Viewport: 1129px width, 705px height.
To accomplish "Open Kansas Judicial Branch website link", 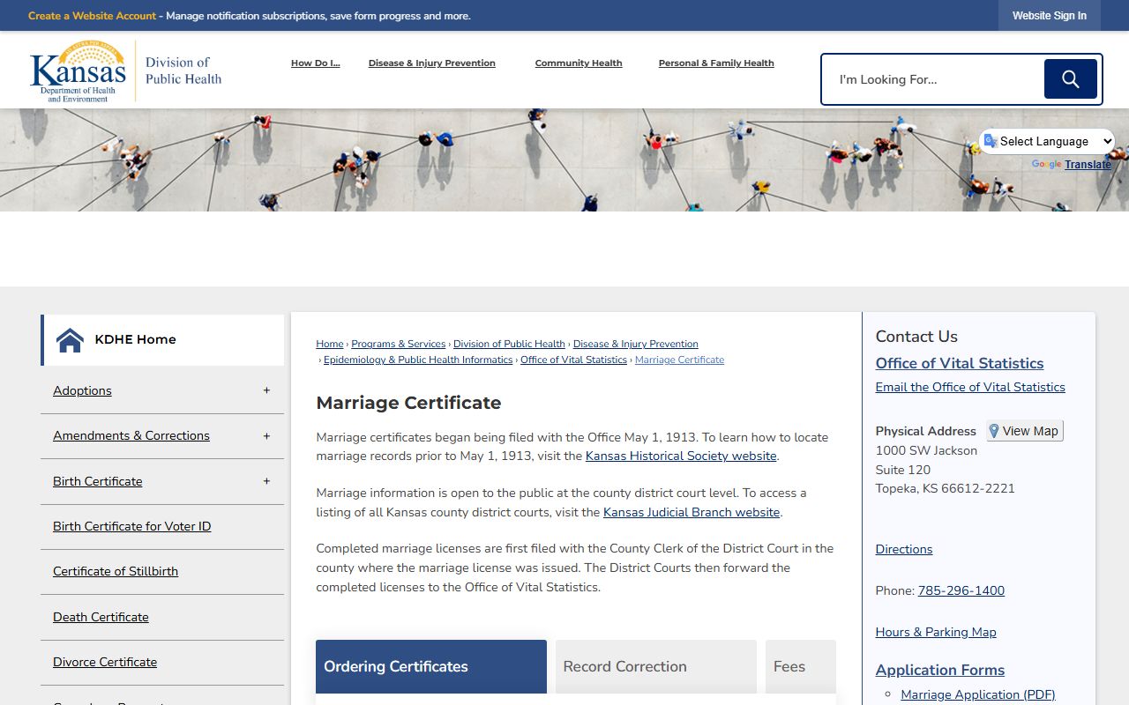I will click(692, 512).
